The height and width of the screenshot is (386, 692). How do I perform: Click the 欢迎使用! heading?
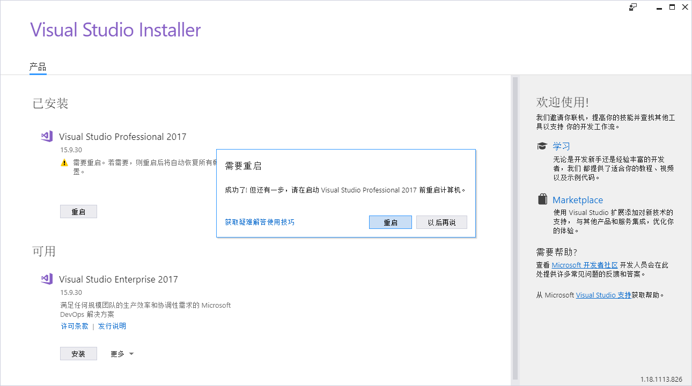(562, 102)
